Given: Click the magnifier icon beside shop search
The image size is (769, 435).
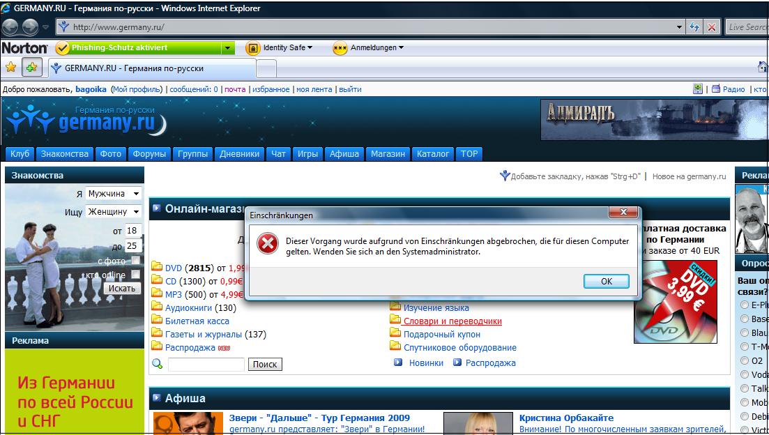Looking at the screenshot, I should tap(158, 364).
